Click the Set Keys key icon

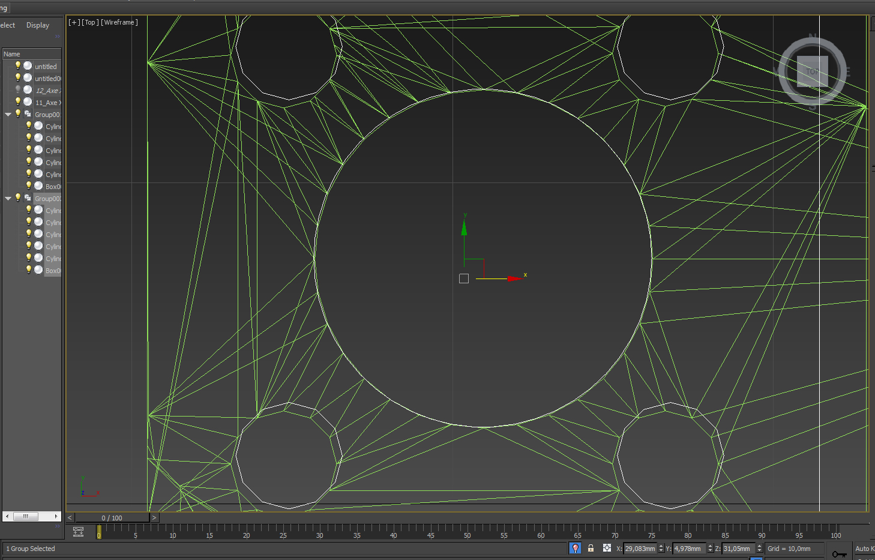tap(839, 553)
